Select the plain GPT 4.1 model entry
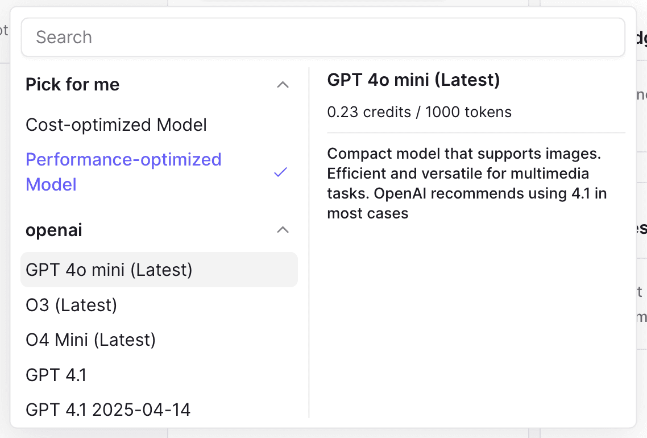 pyautogui.click(x=159, y=375)
